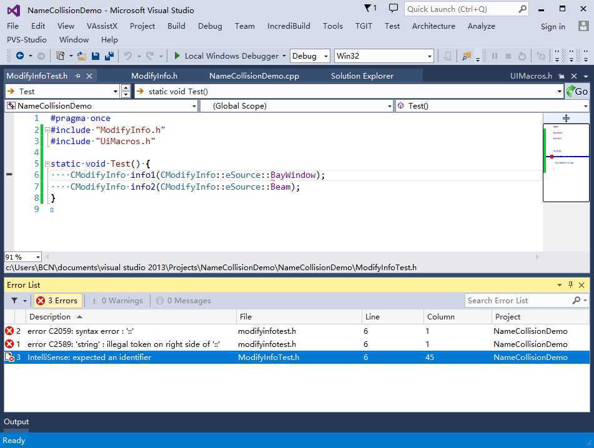Click the Error List filter funnel icon

pos(14,300)
